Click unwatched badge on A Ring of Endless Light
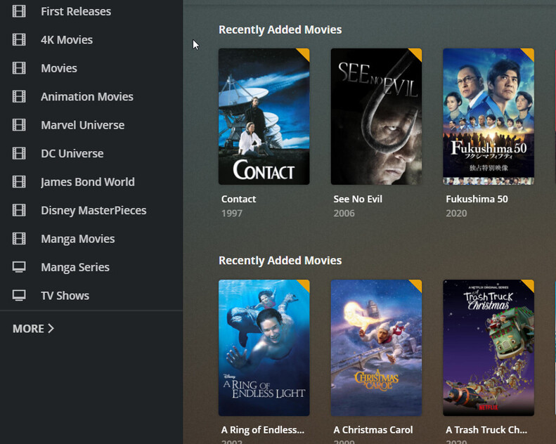Viewport: 556px width, 444px height. coord(304,285)
